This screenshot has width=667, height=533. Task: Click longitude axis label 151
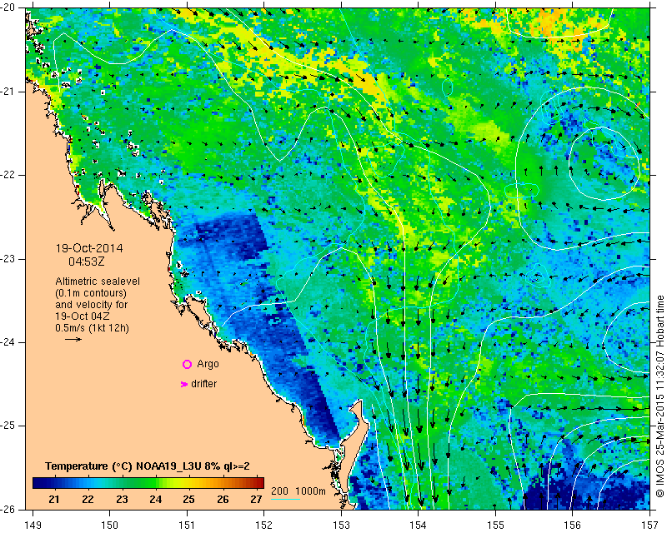coord(187,526)
